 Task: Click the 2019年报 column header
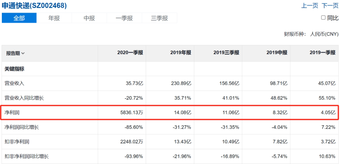180,53
